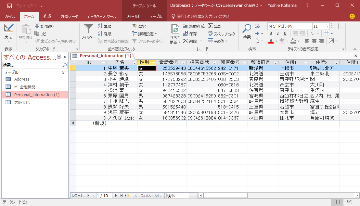Click the smiley feedback icon
Screen dimensions: 360x206
coord(352,16)
